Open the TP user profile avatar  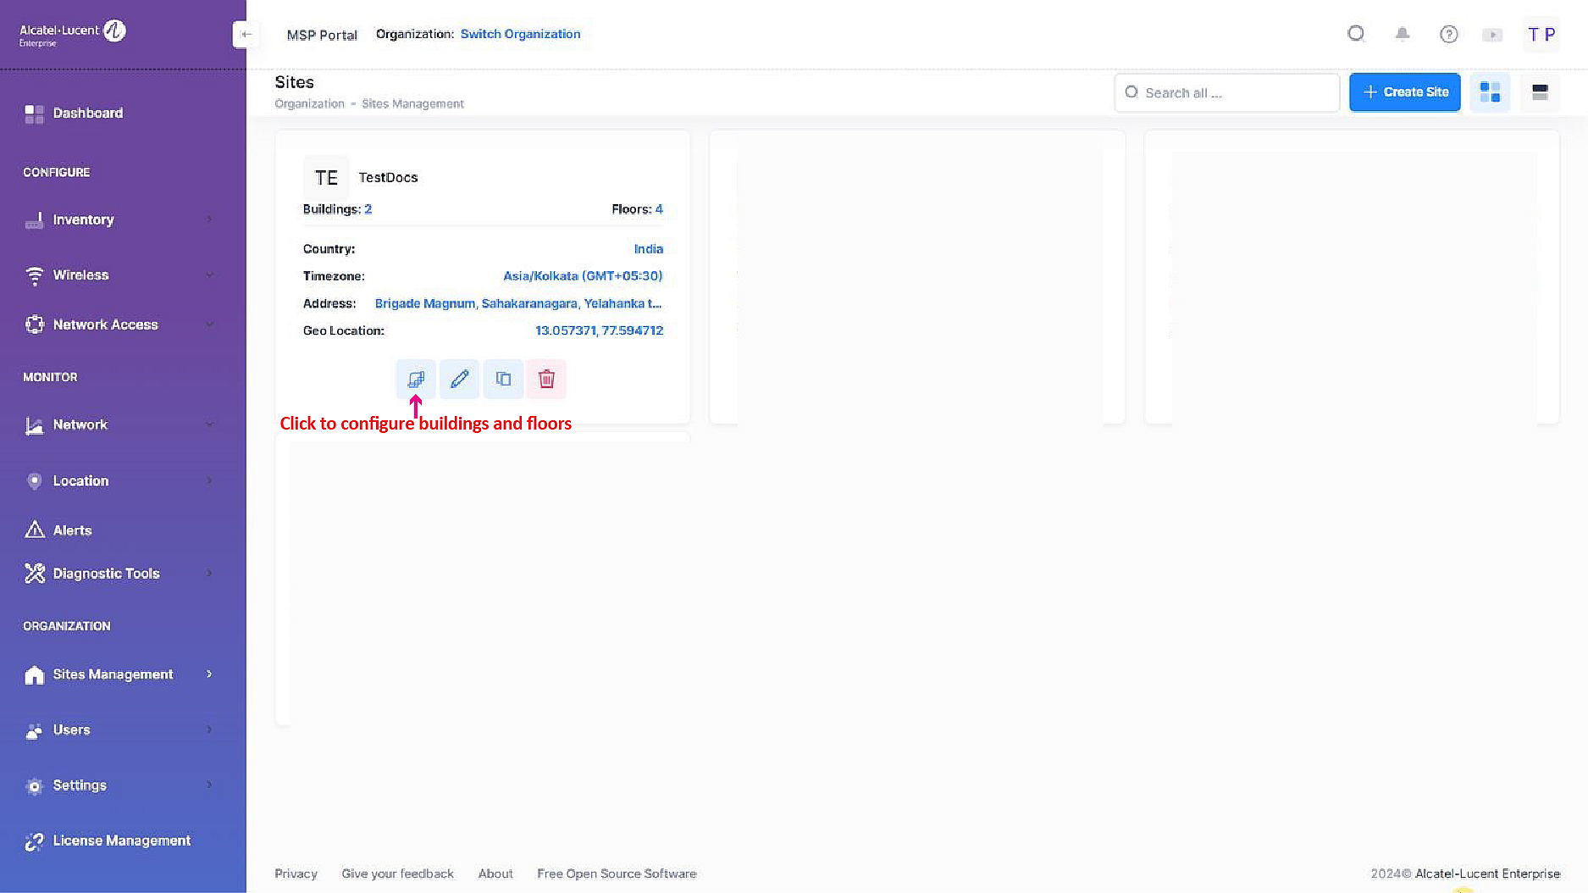pyautogui.click(x=1541, y=35)
